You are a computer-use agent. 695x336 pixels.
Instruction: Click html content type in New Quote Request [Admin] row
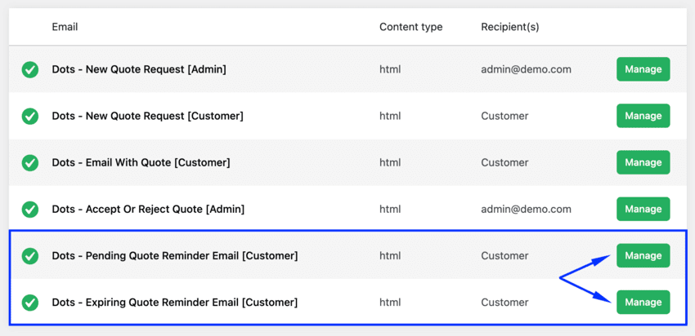pos(390,69)
